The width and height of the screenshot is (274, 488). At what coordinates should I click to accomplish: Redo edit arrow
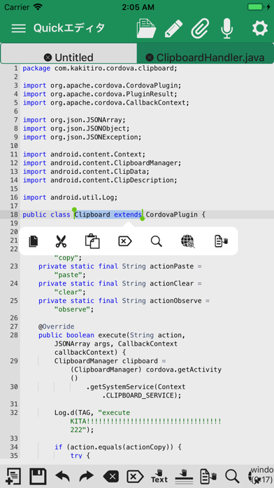coord(86,477)
